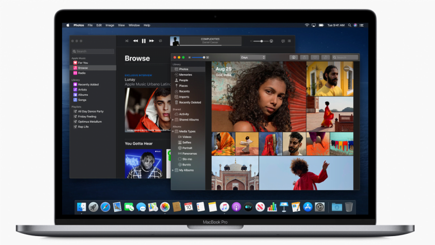Adjust the Music volume slider

point(261,41)
